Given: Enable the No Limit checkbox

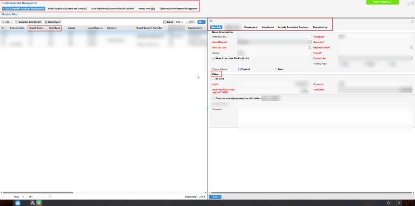Looking at the screenshot, I should (x=214, y=79).
